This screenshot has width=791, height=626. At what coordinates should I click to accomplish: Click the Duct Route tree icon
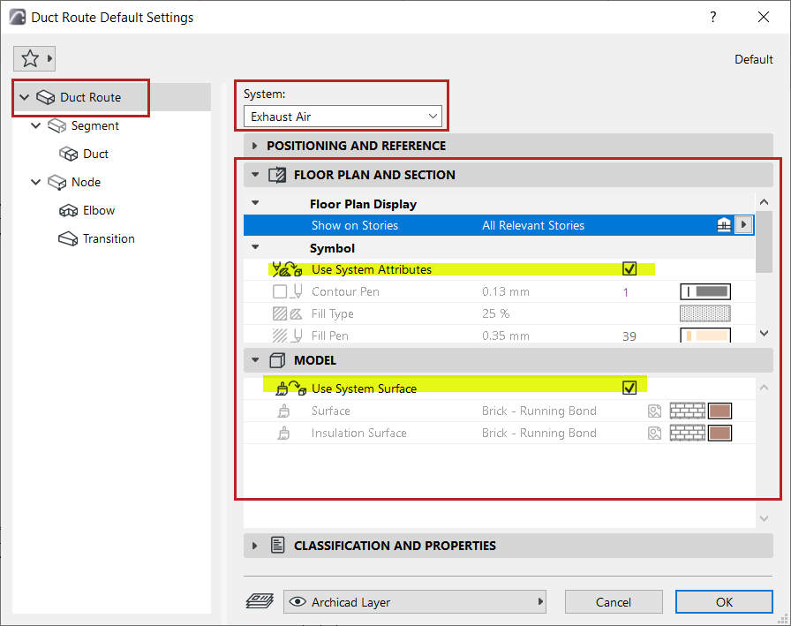click(45, 97)
